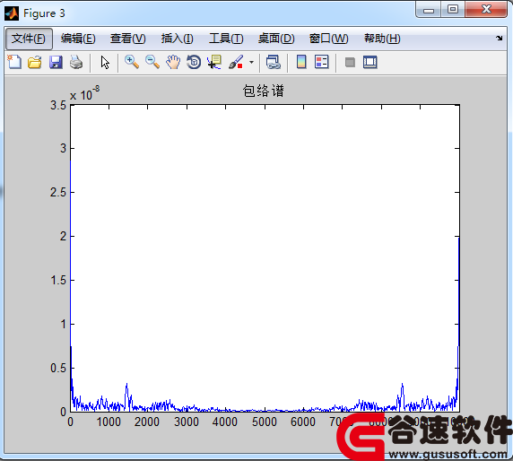Image resolution: width=513 pixels, height=461 pixels.
Task: Click the dock figure arrow at menu bar right
Action: click(x=499, y=38)
